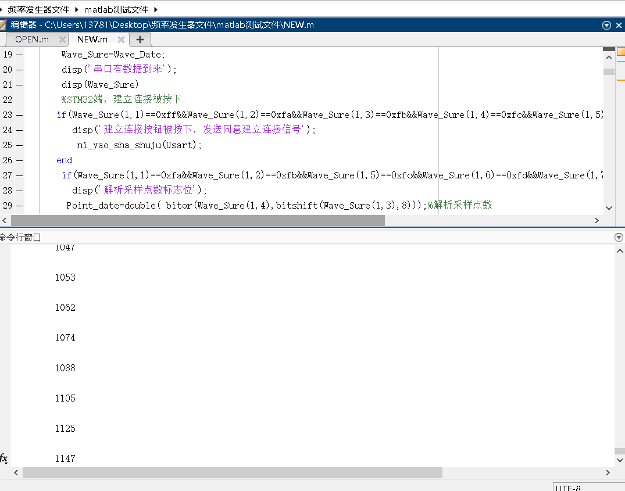
Task: Click the value 1125 in command window
Action: (65, 429)
